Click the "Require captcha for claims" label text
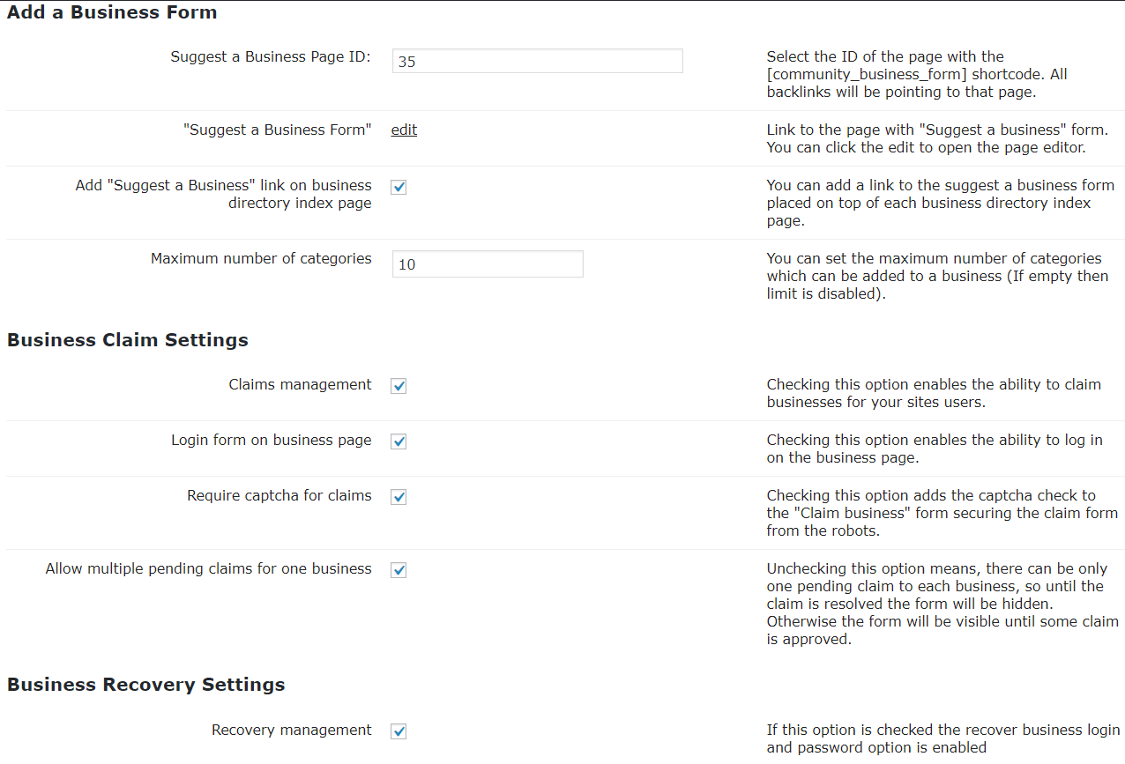The width and height of the screenshot is (1125, 764). click(279, 495)
